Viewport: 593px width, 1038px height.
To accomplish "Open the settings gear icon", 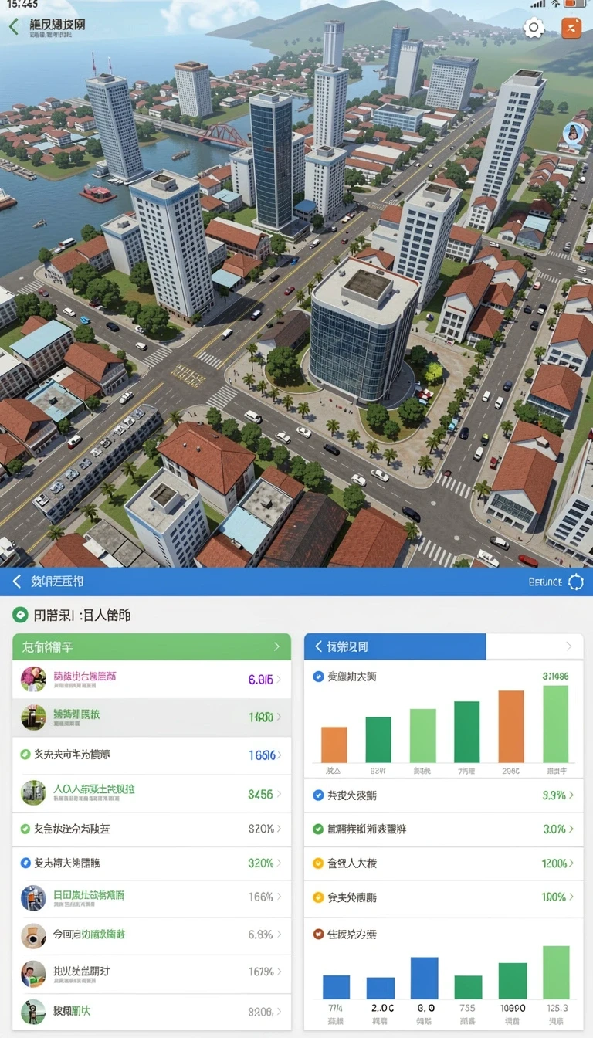I will click(534, 28).
